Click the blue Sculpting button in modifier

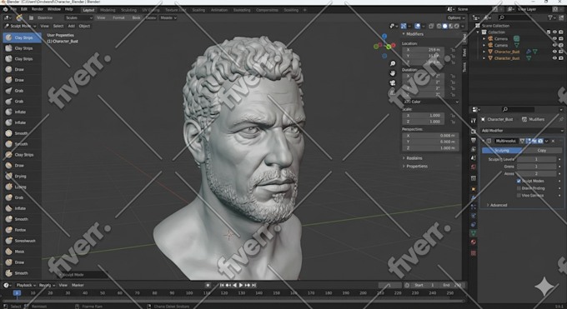pos(502,151)
